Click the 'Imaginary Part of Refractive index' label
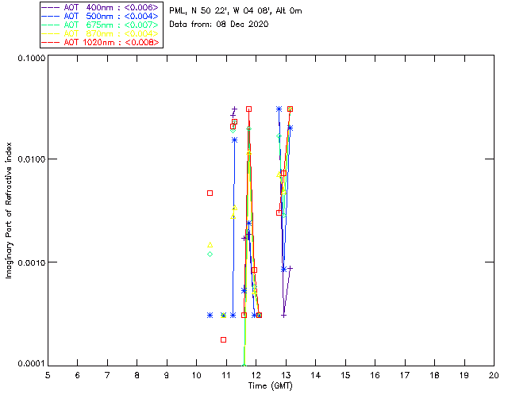 pyautogui.click(x=9, y=210)
